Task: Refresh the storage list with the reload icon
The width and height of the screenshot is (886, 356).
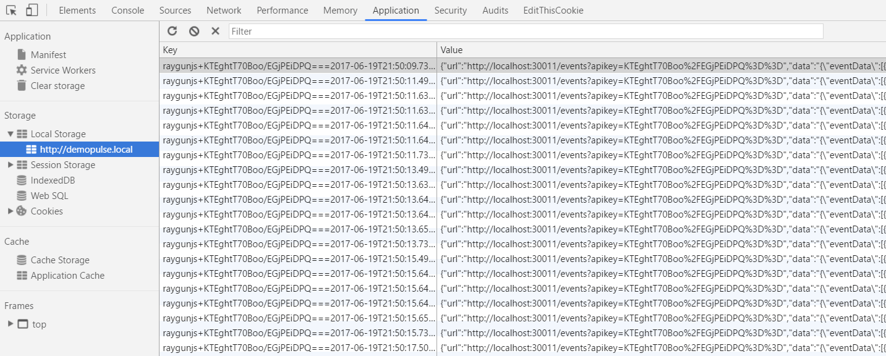Action: (x=172, y=31)
